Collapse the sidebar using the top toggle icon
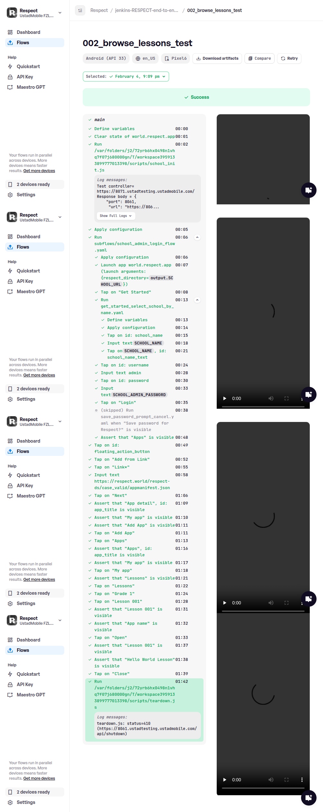The image size is (323, 812). pyautogui.click(x=80, y=10)
